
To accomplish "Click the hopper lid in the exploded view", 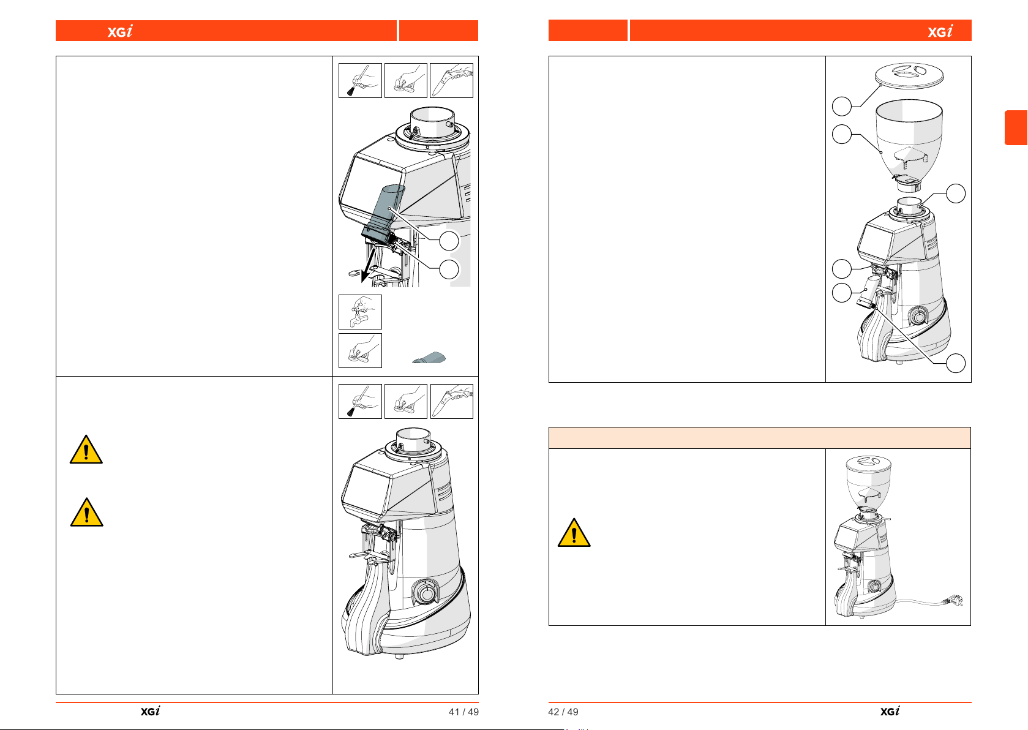I will pyautogui.click(x=909, y=75).
